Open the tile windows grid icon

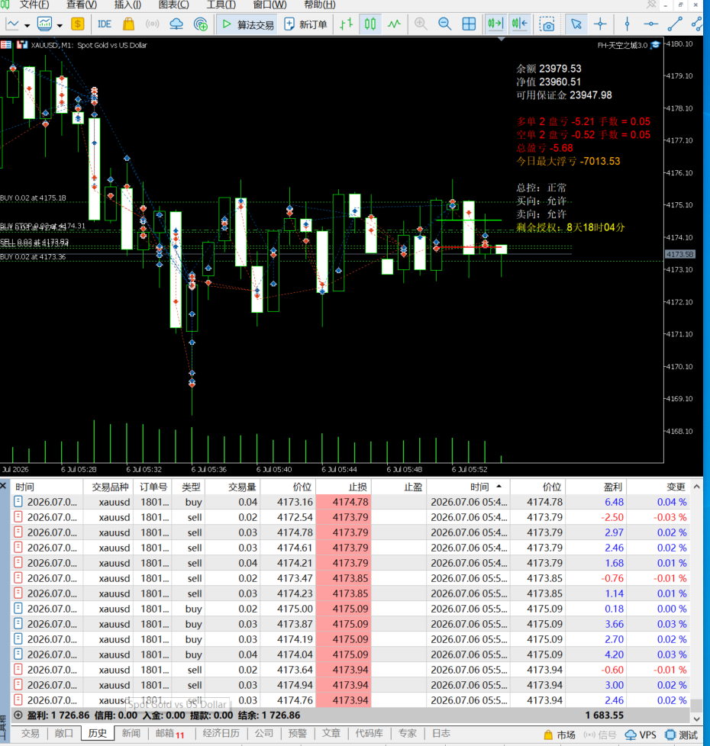469,24
